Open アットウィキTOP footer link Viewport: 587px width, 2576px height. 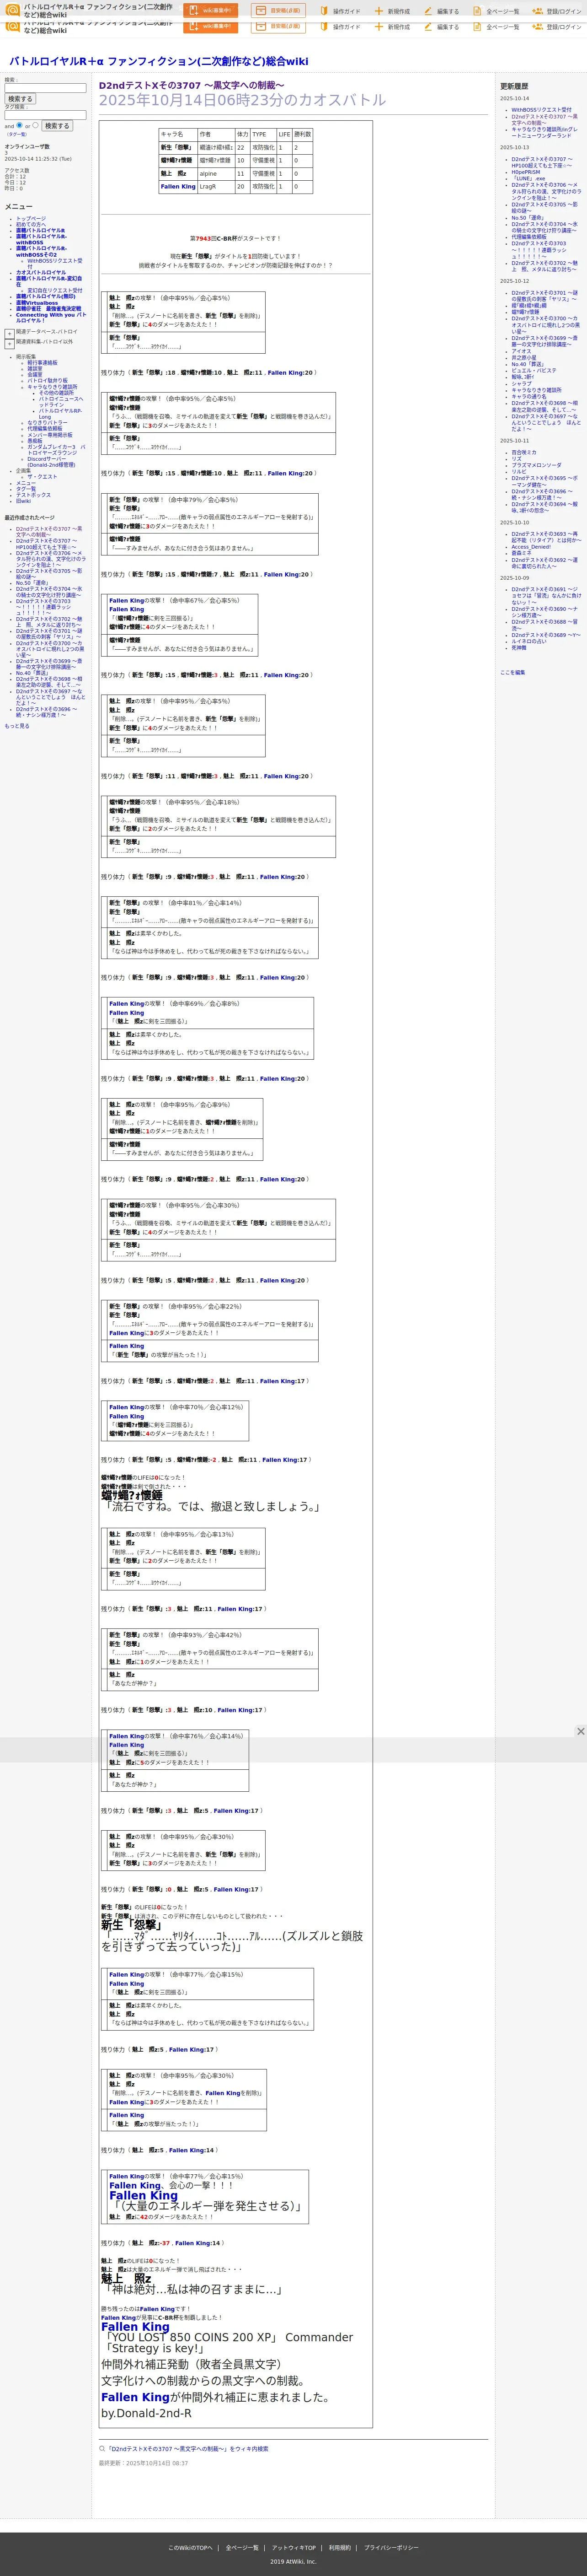tap(294, 2547)
